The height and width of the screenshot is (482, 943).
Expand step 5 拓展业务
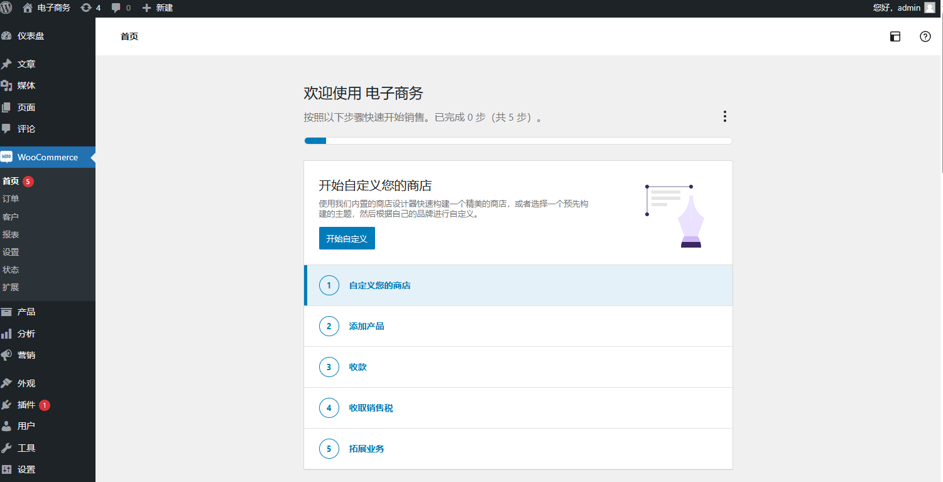pos(518,449)
